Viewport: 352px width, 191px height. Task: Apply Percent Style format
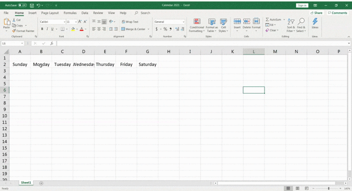(x=165, y=29)
